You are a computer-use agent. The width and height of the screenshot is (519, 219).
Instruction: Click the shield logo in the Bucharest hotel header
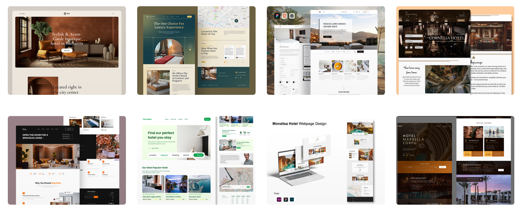65,14
